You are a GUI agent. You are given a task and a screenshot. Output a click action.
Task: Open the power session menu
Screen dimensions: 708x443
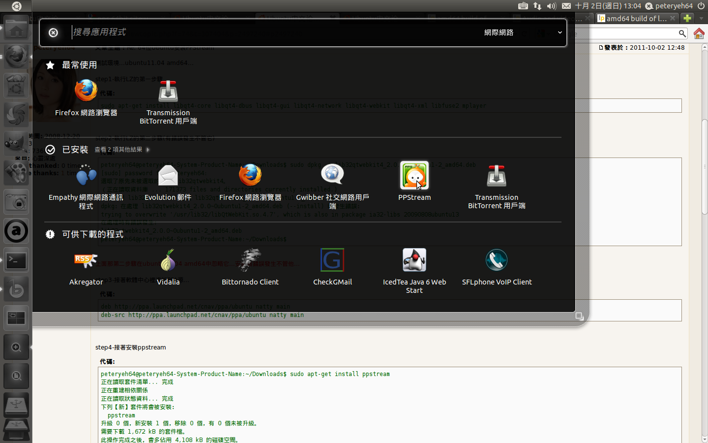point(701,6)
